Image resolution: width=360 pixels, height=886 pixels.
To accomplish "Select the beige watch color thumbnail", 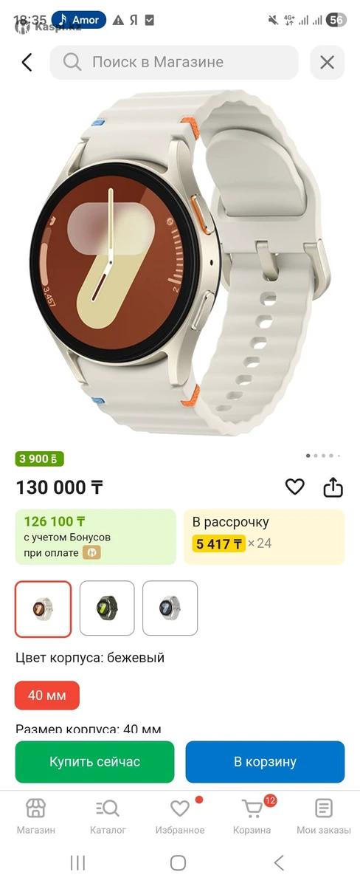I will click(44, 608).
